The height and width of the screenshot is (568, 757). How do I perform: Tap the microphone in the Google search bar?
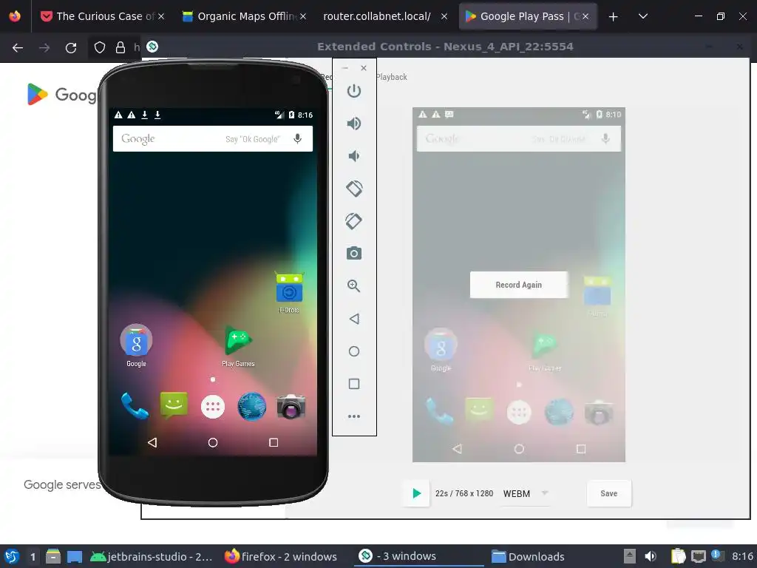(x=298, y=138)
